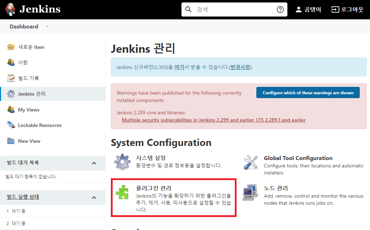Click the 빌드 대기 목록 heading

[23, 162]
